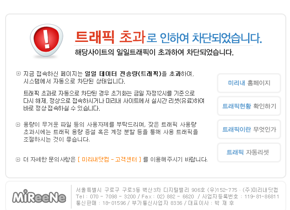This screenshot has height=210, width=290.
Task: Click footer address line 서울특별시 구로구
Action: (177, 190)
